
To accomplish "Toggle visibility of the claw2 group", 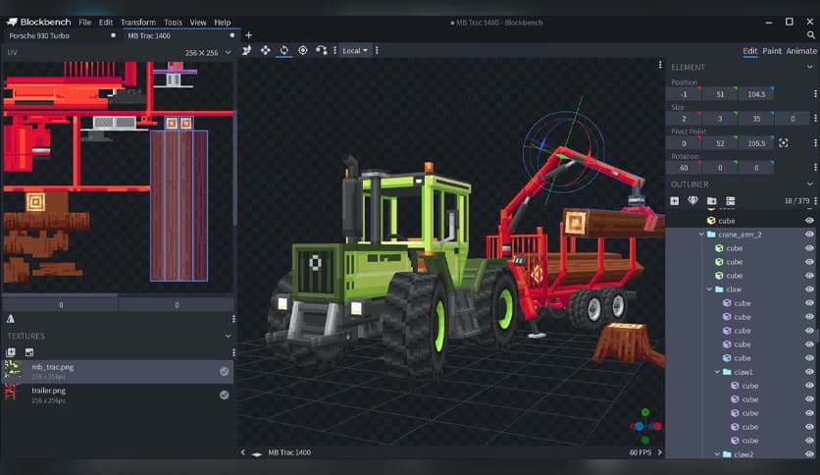I will coord(809,454).
